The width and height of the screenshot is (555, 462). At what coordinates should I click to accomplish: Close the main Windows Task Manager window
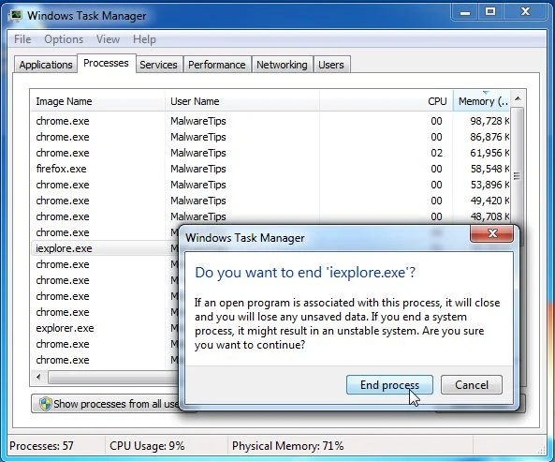point(526,12)
